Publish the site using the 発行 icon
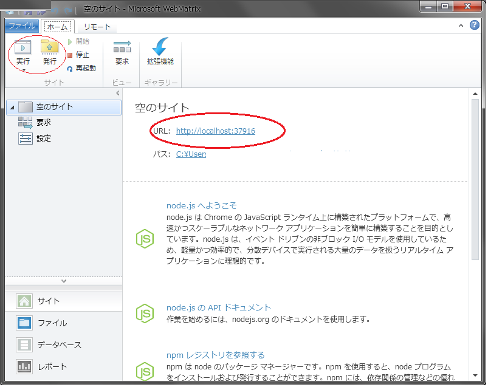This screenshot has width=488, height=387. [51, 52]
